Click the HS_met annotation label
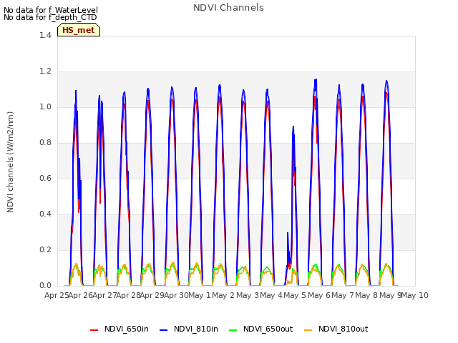 79,30
